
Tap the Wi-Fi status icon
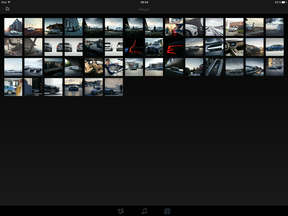pos(9,2)
